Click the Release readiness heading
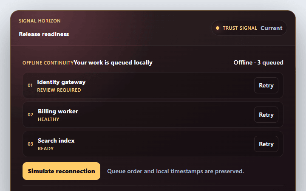Screen dimensions: 306x191 click(44, 34)
